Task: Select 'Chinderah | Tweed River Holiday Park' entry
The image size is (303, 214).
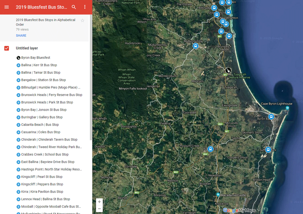Action: [52, 147]
